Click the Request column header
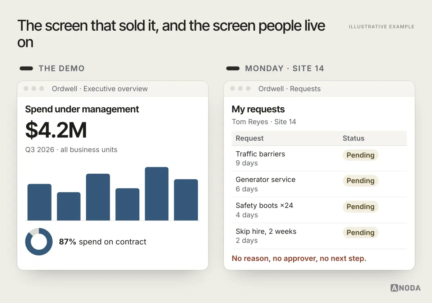The width and height of the screenshot is (432, 303). coord(249,138)
